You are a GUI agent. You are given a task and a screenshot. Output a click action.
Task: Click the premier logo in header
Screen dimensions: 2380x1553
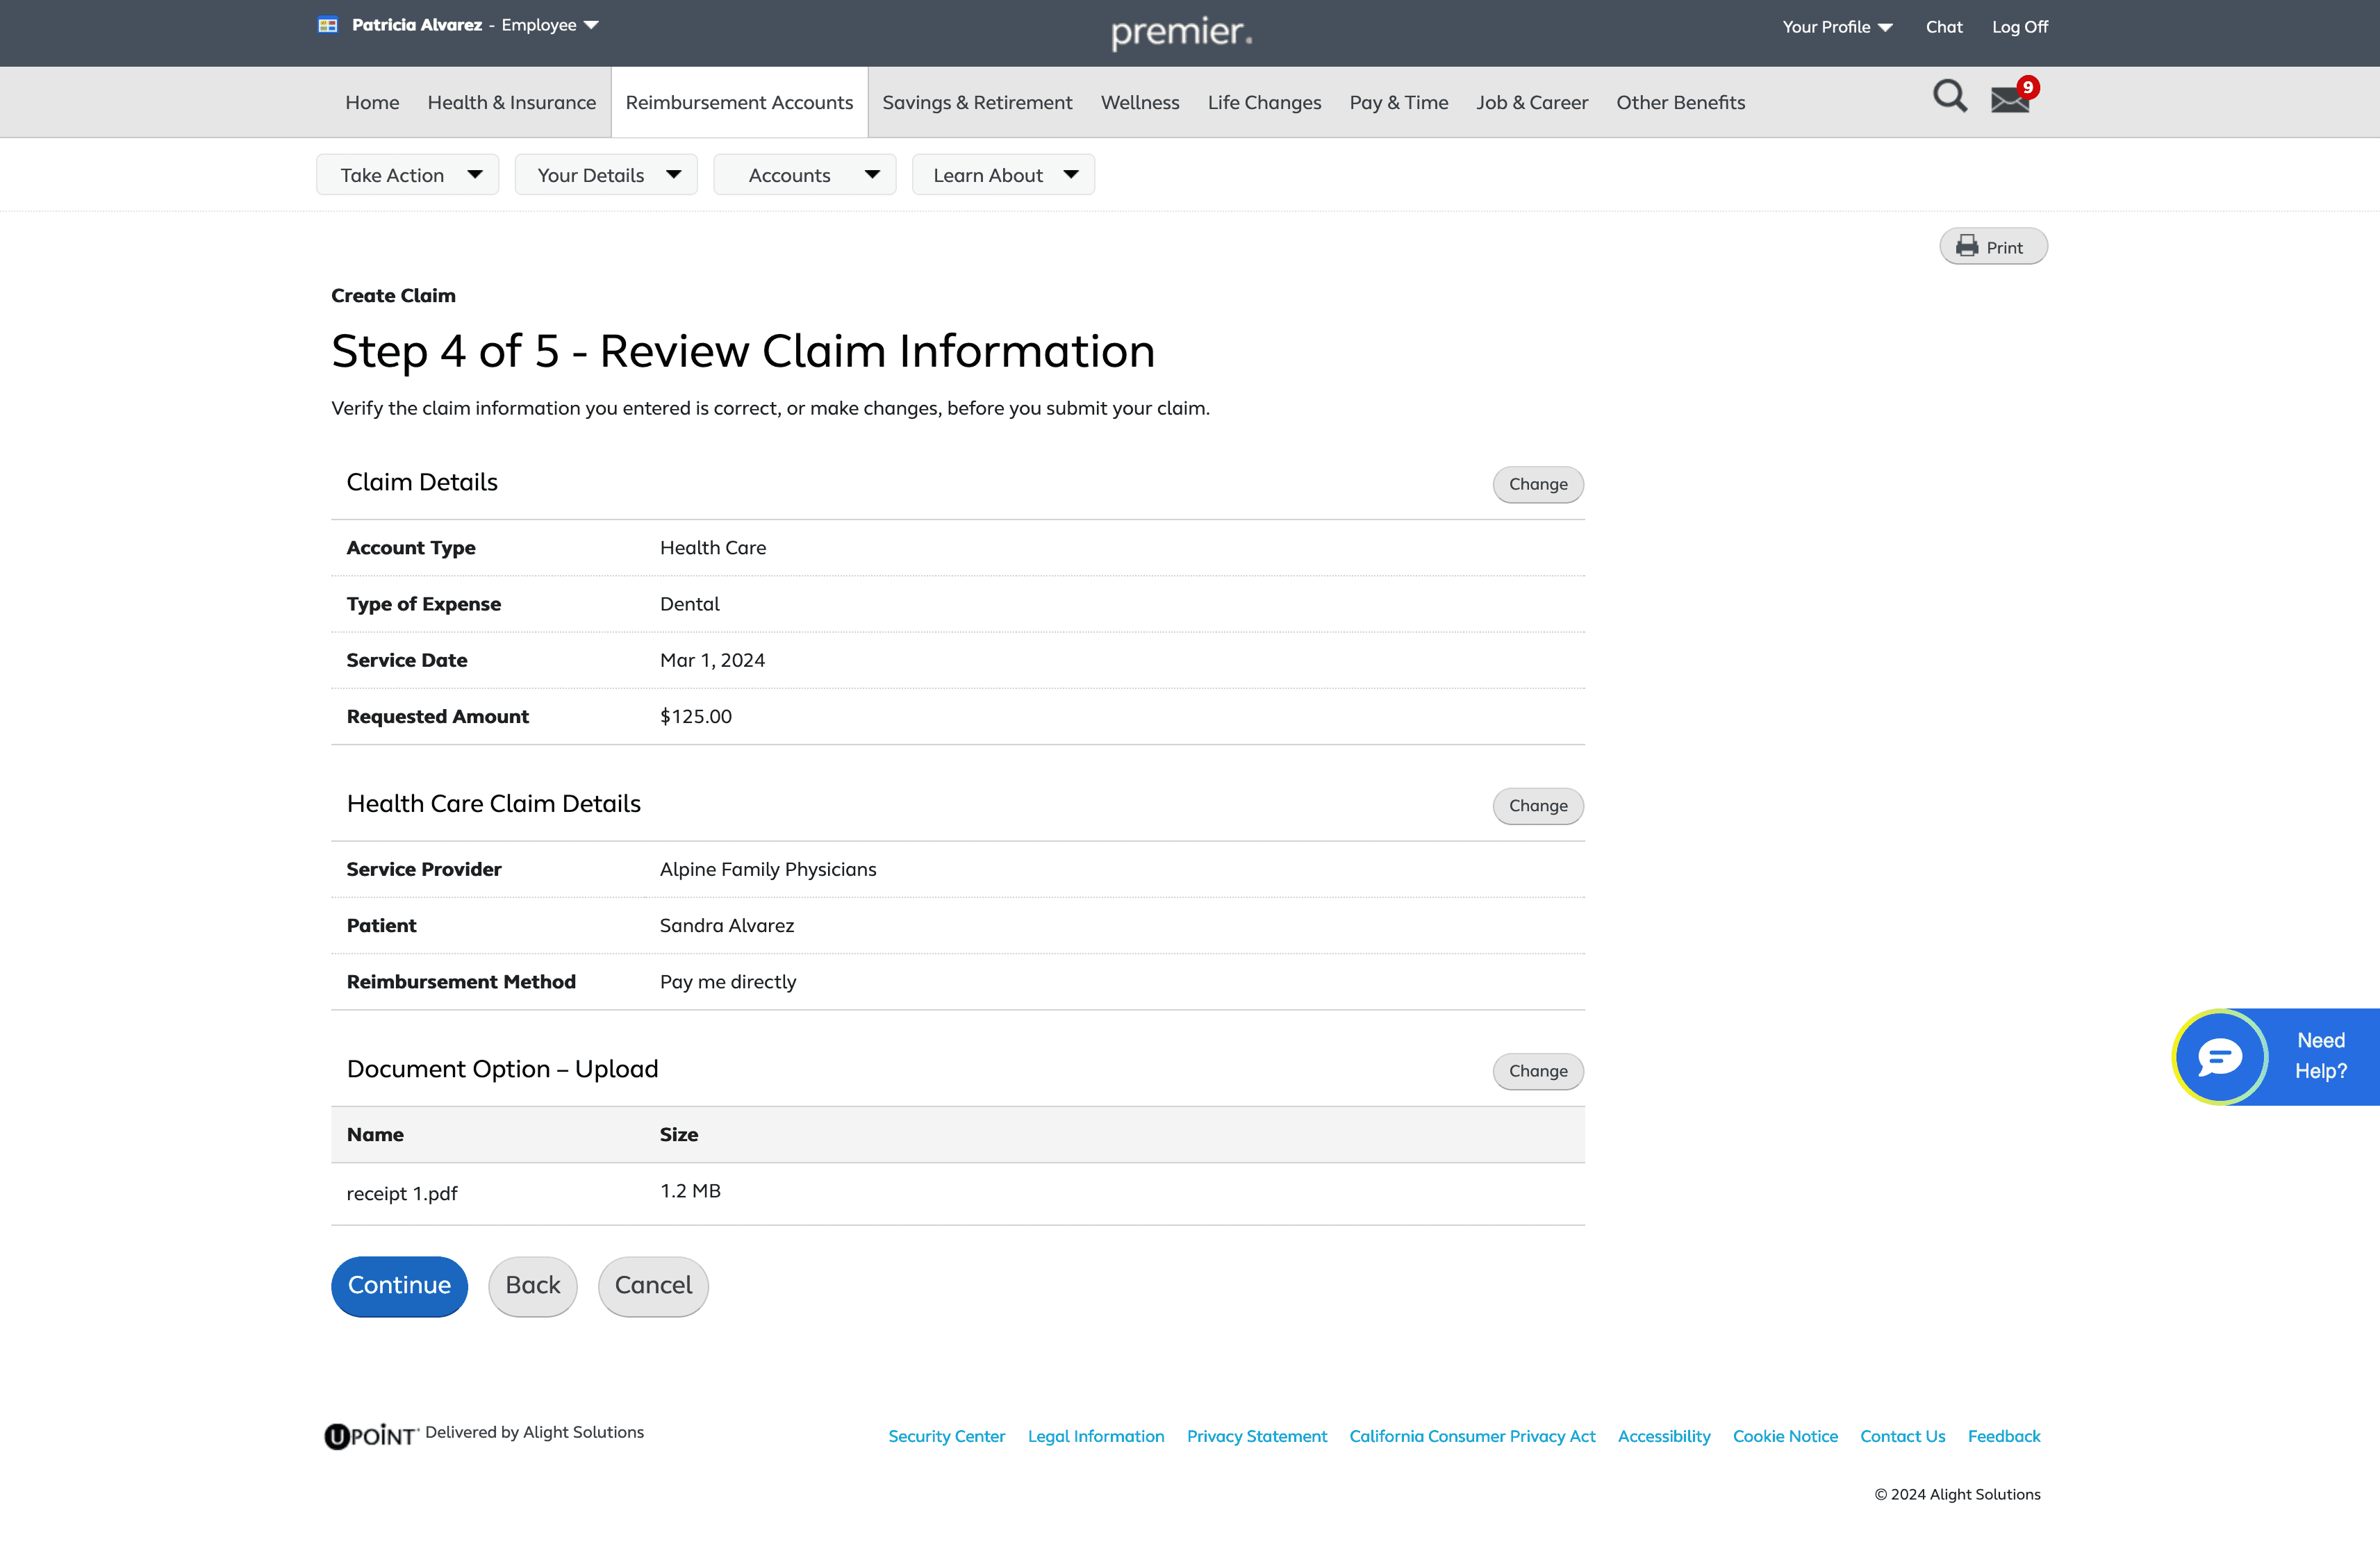click(x=1181, y=32)
